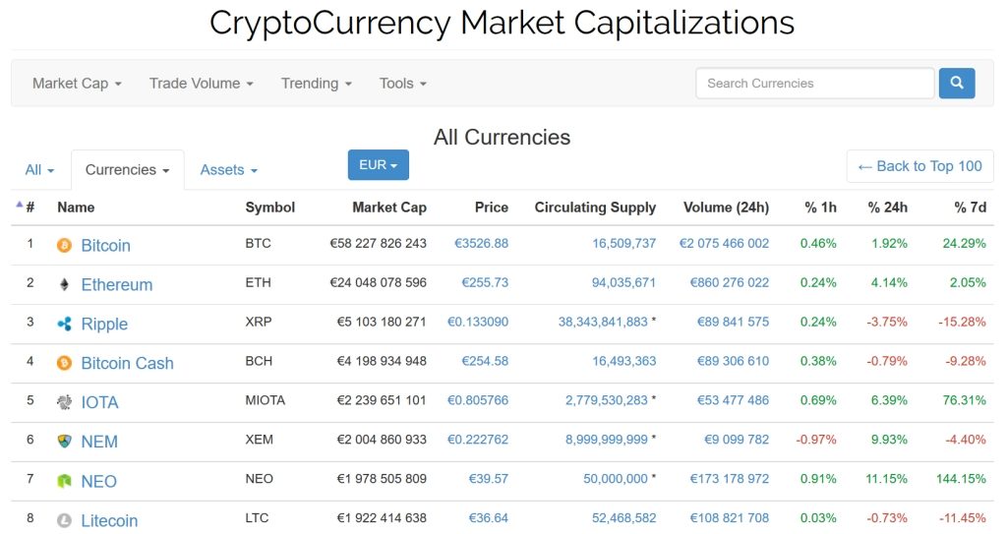Click the Litecoin logo icon
The image size is (1007, 534).
click(x=65, y=520)
